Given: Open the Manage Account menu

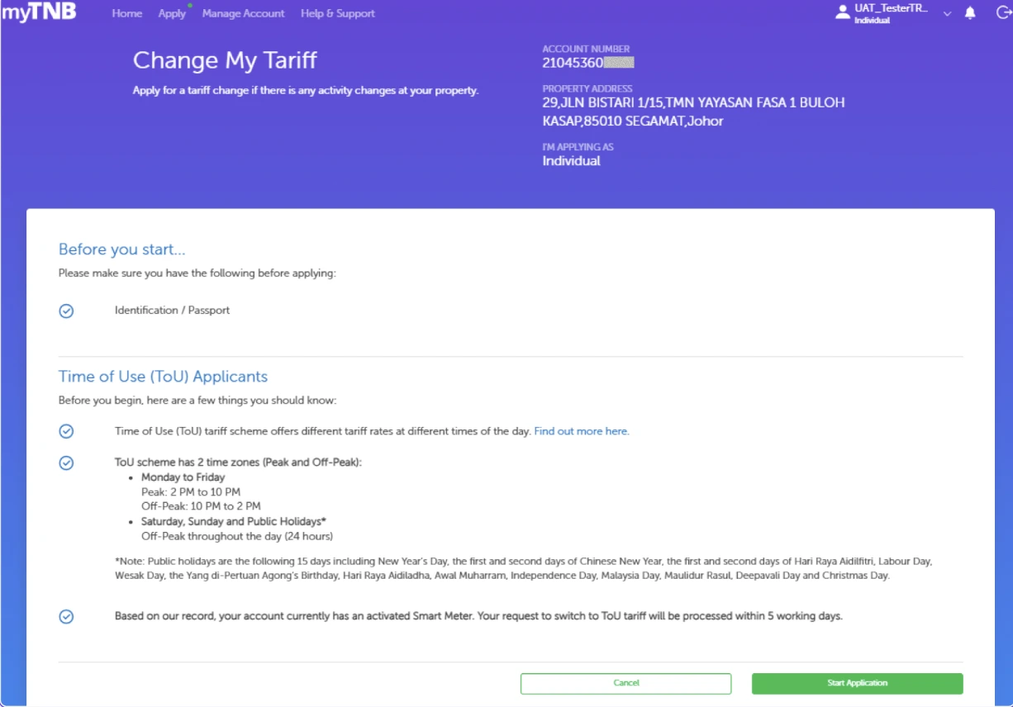Looking at the screenshot, I should pyautogui.click(x=243, y=14).
